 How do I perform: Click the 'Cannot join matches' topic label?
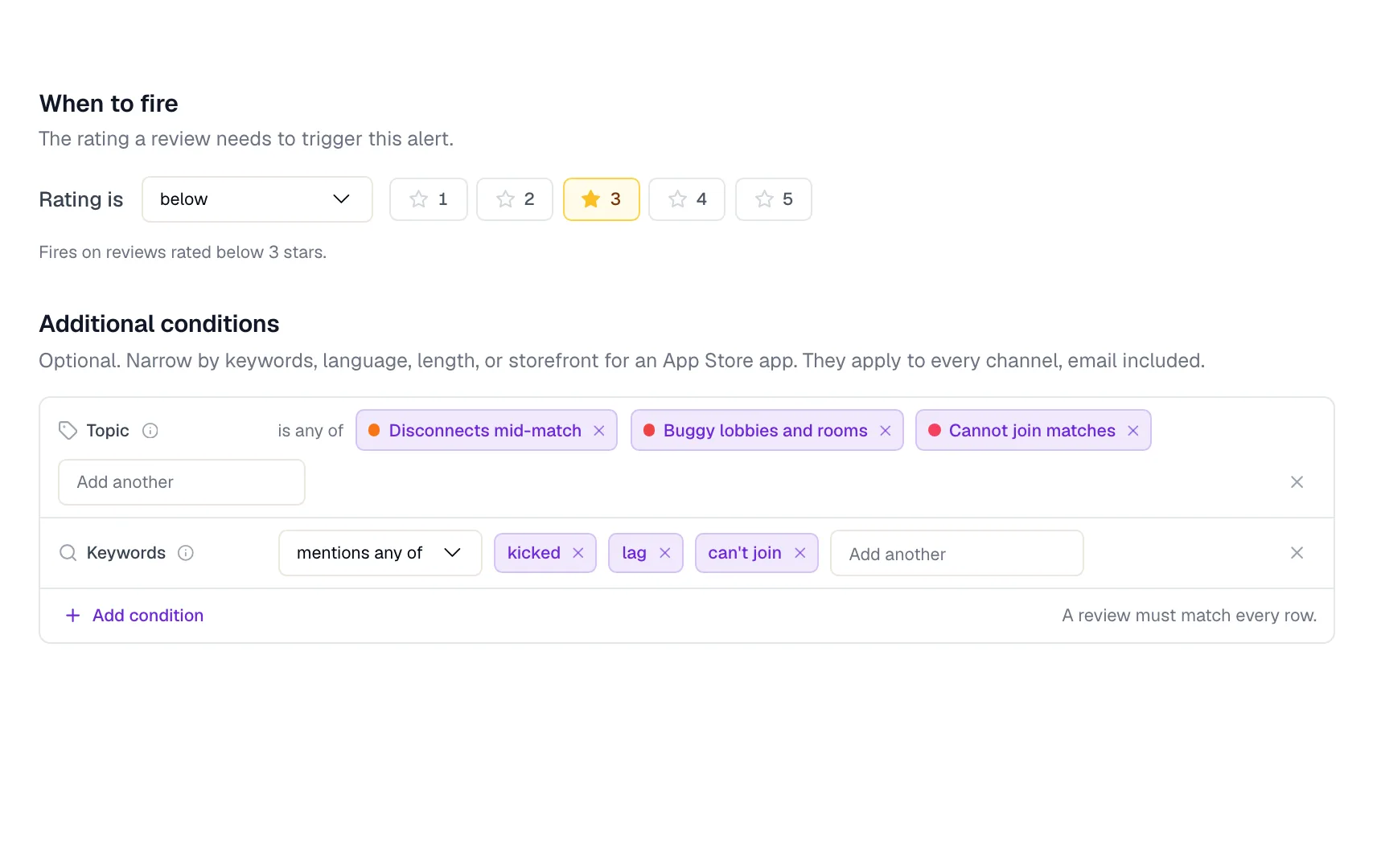(1032, 431)
